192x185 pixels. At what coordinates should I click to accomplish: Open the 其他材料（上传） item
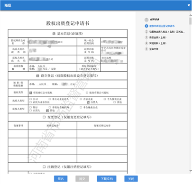point(158,43)
